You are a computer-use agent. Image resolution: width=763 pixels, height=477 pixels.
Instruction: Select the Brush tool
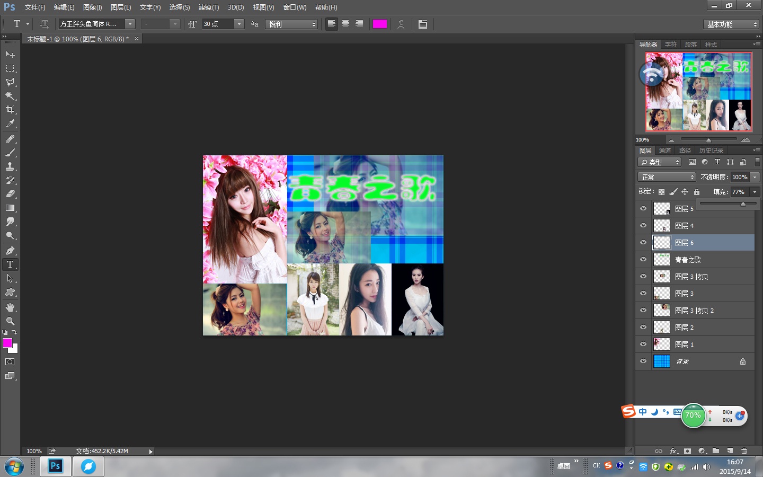[x=10, y=153]
